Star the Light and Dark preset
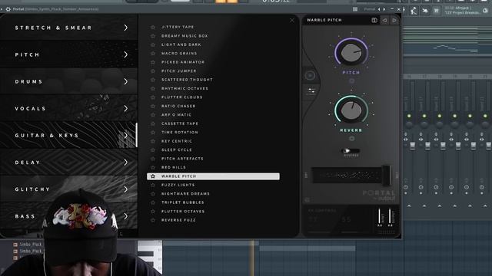Viewport: 492px width, 276px height. tap(153, 44)
